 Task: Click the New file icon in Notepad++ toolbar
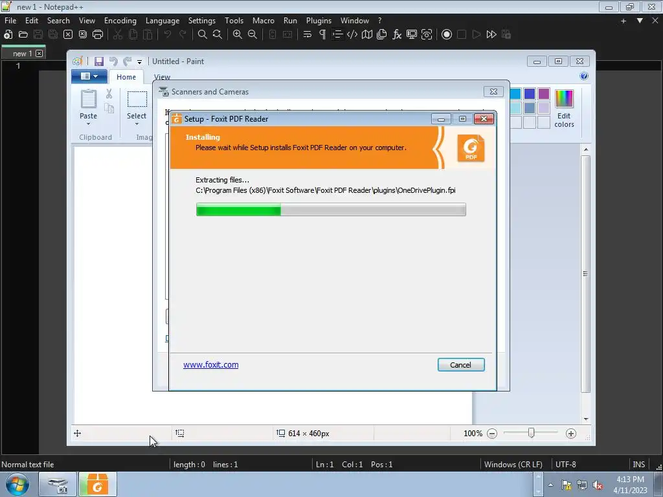[8, 35]
